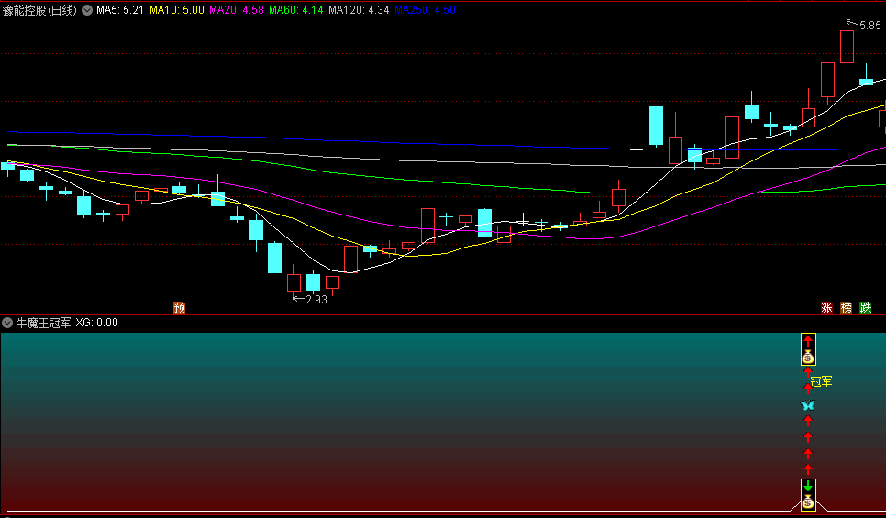
Task: Click the yellow MA10: 5.00 label
Action: coord(177,10)
